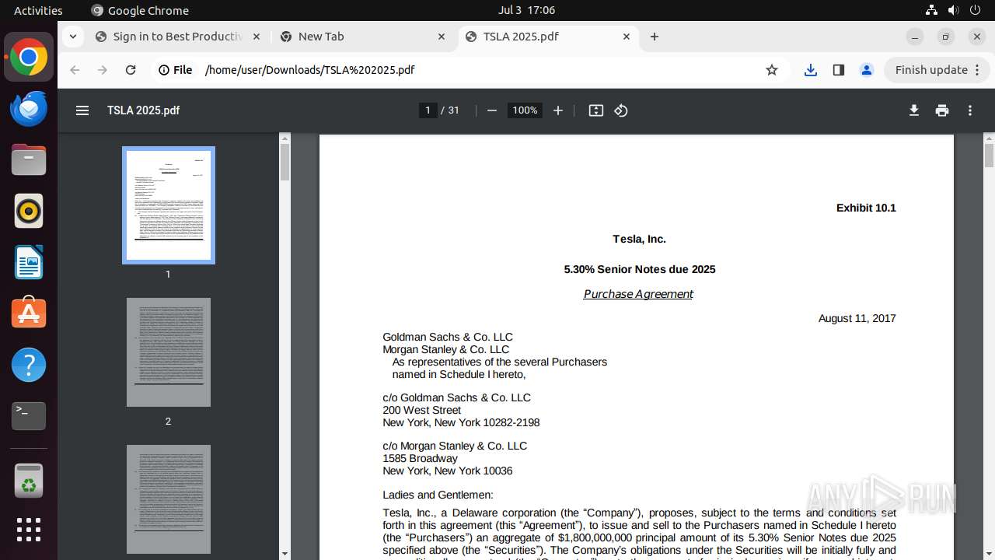This screenshot has height=560, width=995.
Task: Click 200 West Street address line
Action: (421, 410)
